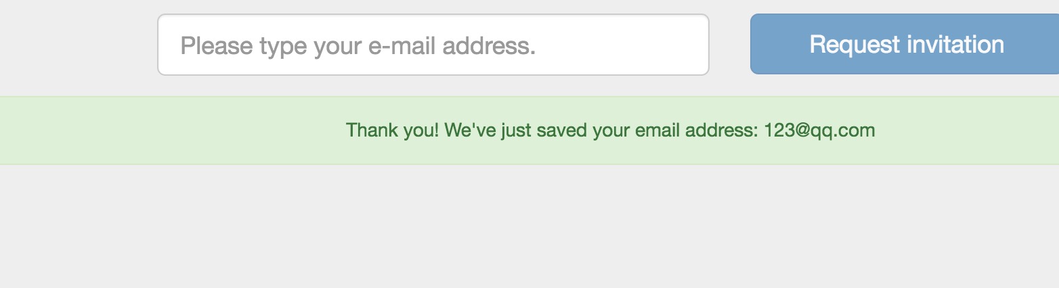The height and width of the screenshot is (288, 1059).
Task: Click the 123@qq.com email in the alert
Action: (819, 130)
